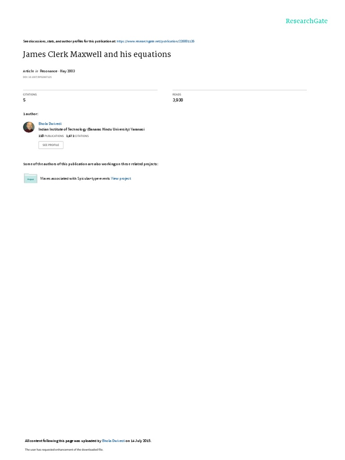
Task: Click the Resonance journal name
Action: [49, 71]
